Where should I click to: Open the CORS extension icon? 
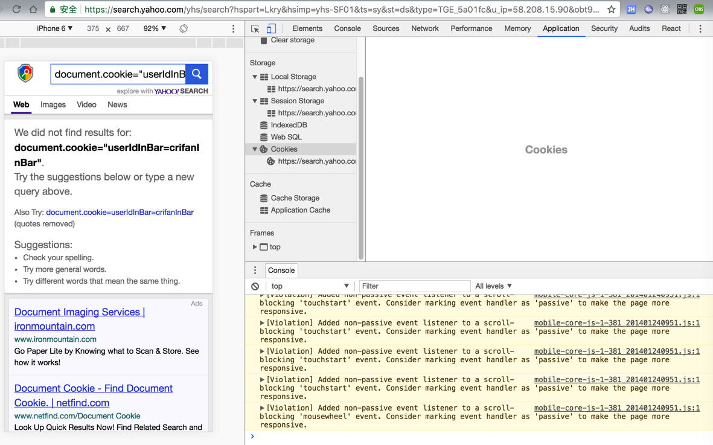click(x=699, y=9)
